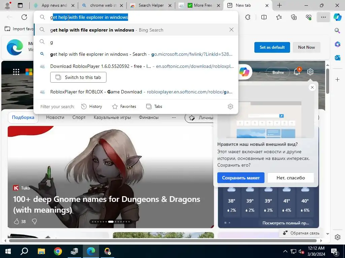Select the Подборка feed tab
The image size is (345, 258).
(23, 117)
